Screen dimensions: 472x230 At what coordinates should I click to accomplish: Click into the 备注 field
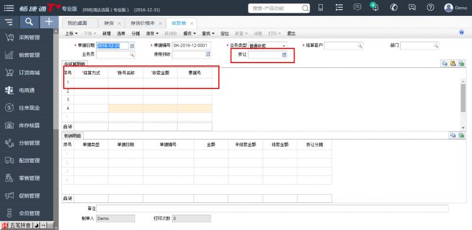272,208
